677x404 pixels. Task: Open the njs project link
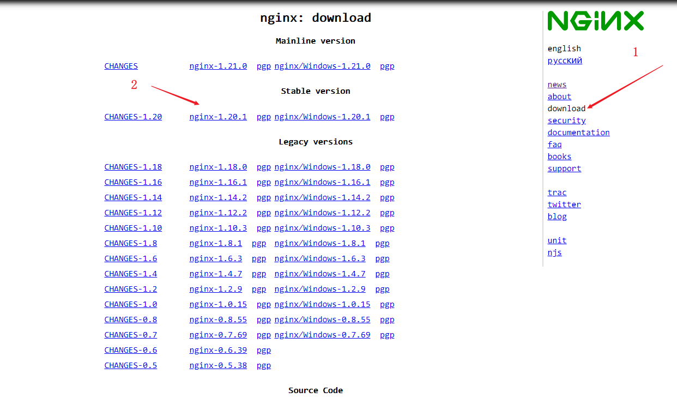(x=554, y=252)
